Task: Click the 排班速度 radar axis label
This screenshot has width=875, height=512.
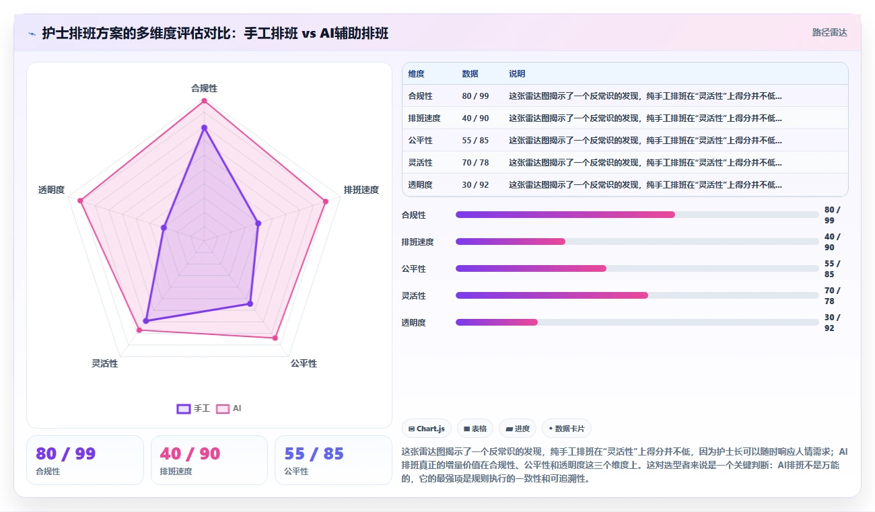Action: click(361, 190)
